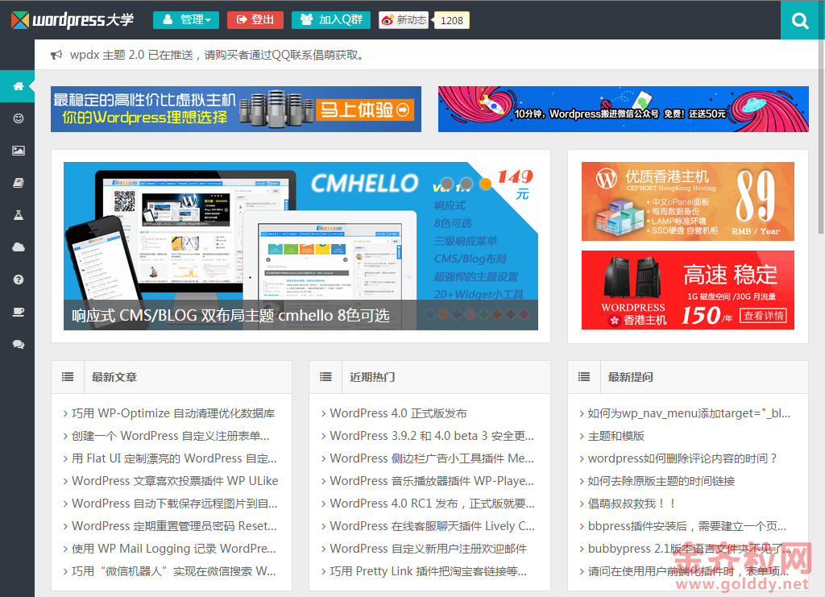
Task: Open WordPress 3.9.2 和 4.0 beta 3 link
Action: point(432,436)
